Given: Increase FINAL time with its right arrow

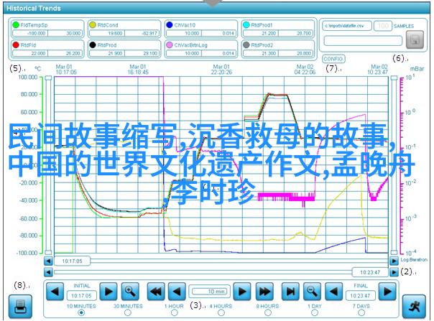Looking at the screenshot, I should [x=387, y=292].
